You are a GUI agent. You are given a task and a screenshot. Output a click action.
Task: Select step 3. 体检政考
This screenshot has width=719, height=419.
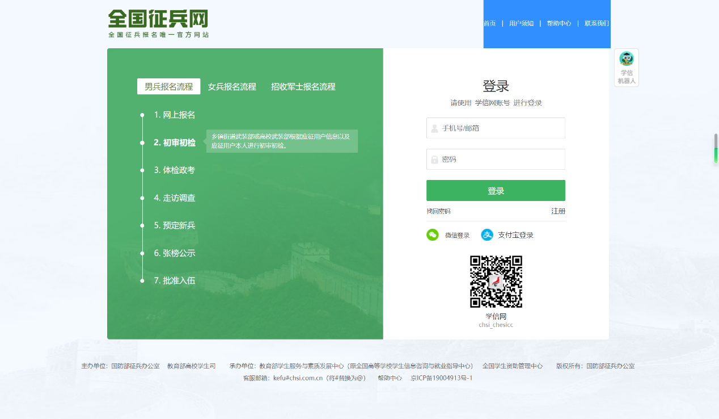[175, 170]
